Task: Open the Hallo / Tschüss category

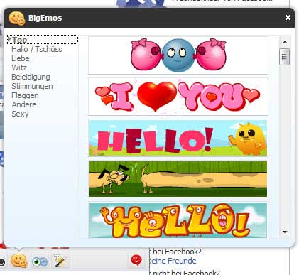Action: pos(37,49)
